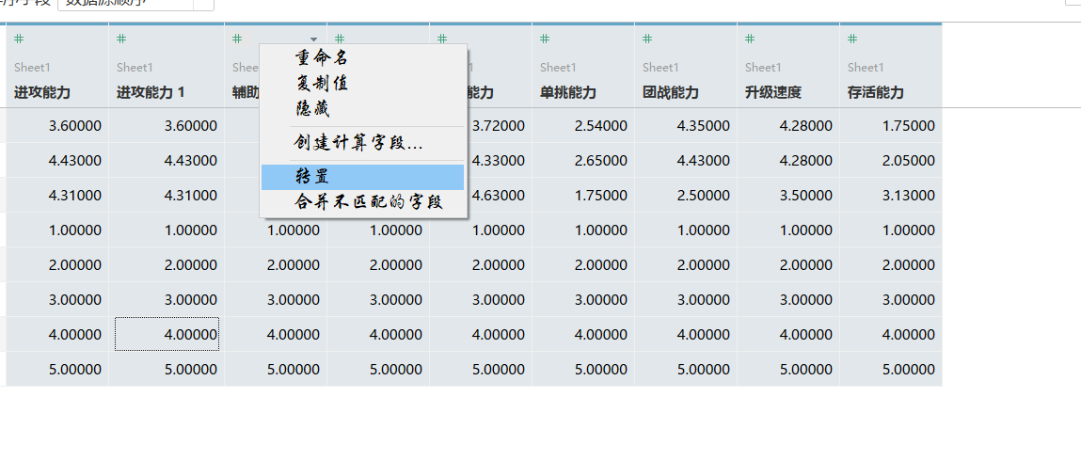Viewport: 1081px width, 476px height.
Task: Click the # data type icon for 存活能力
Action: [852, 40]
